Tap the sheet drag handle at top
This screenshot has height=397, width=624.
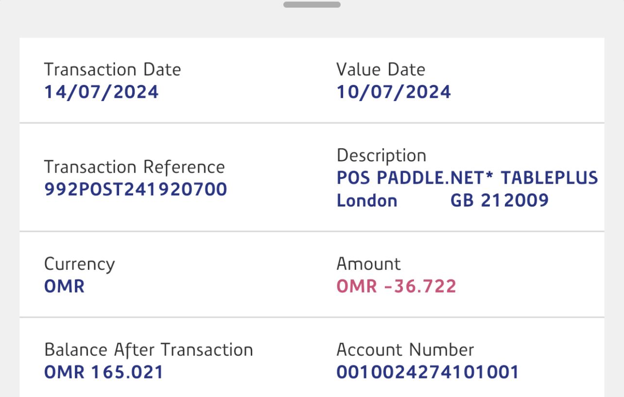(312, 5)
